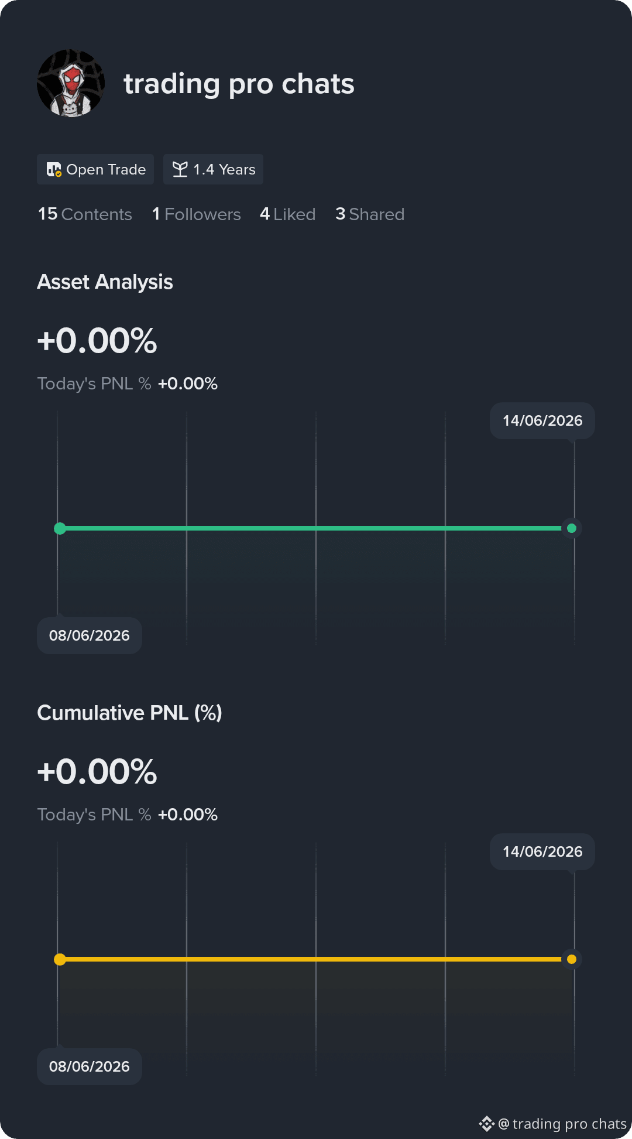Select the Open Trade badge
Screen dimensions: 632x1139
tap(95, 169)
